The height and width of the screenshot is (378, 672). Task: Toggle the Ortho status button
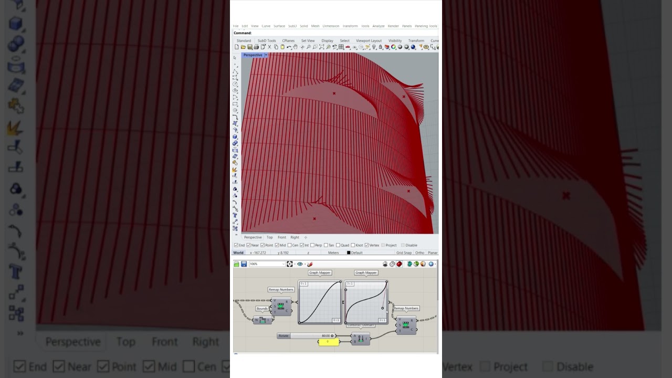pyautogui.click(x=419, y=253)
